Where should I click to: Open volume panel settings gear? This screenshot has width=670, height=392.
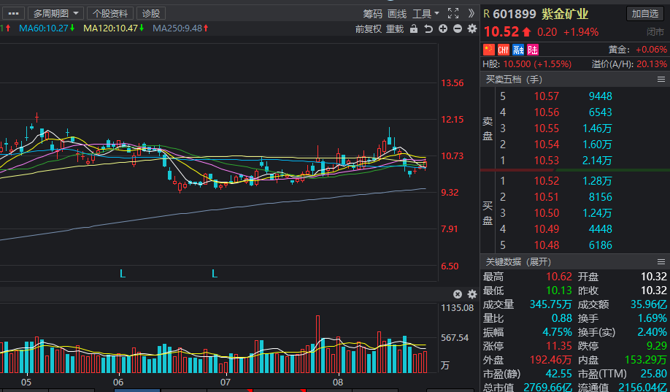[471, 294]
